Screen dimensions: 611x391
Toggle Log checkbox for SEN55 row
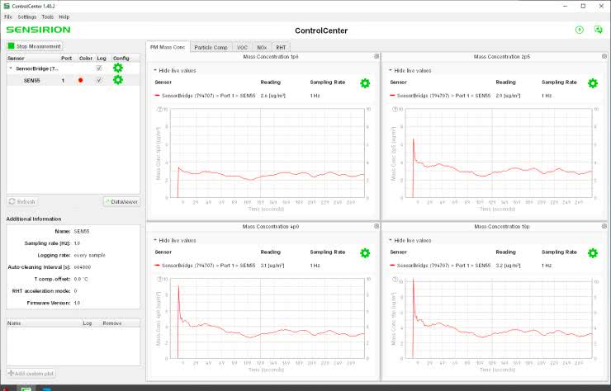point(99,80)
